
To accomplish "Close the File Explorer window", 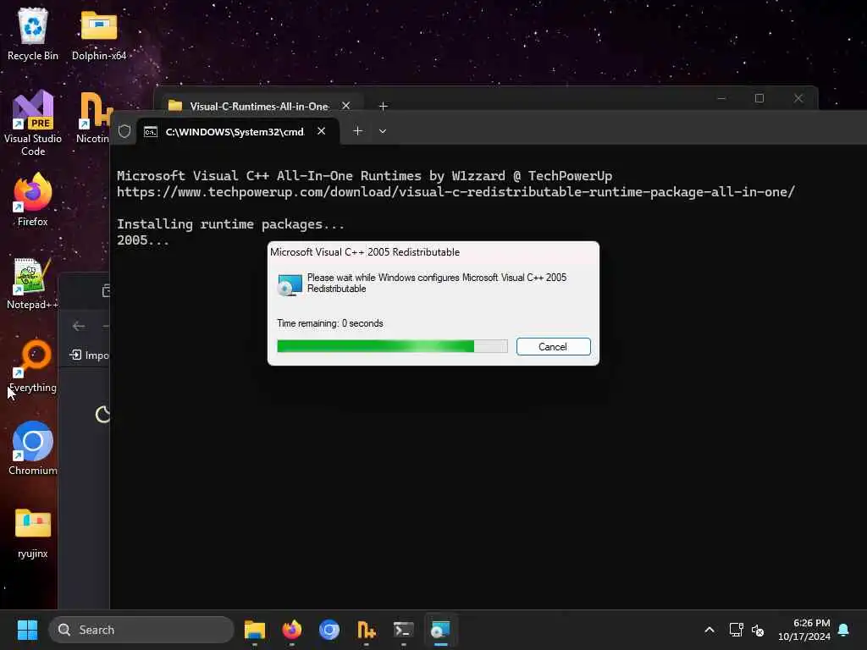I will tap(798, 98).
